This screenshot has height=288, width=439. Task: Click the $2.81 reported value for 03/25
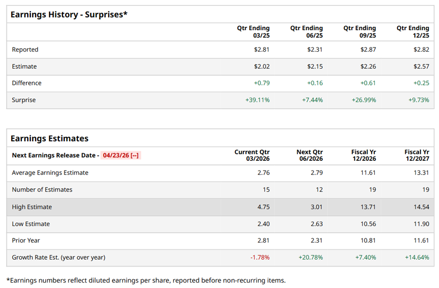261,50
